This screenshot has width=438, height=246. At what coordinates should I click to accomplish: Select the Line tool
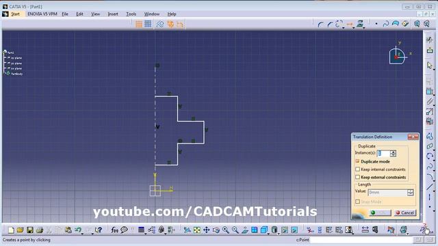(430, 187)
